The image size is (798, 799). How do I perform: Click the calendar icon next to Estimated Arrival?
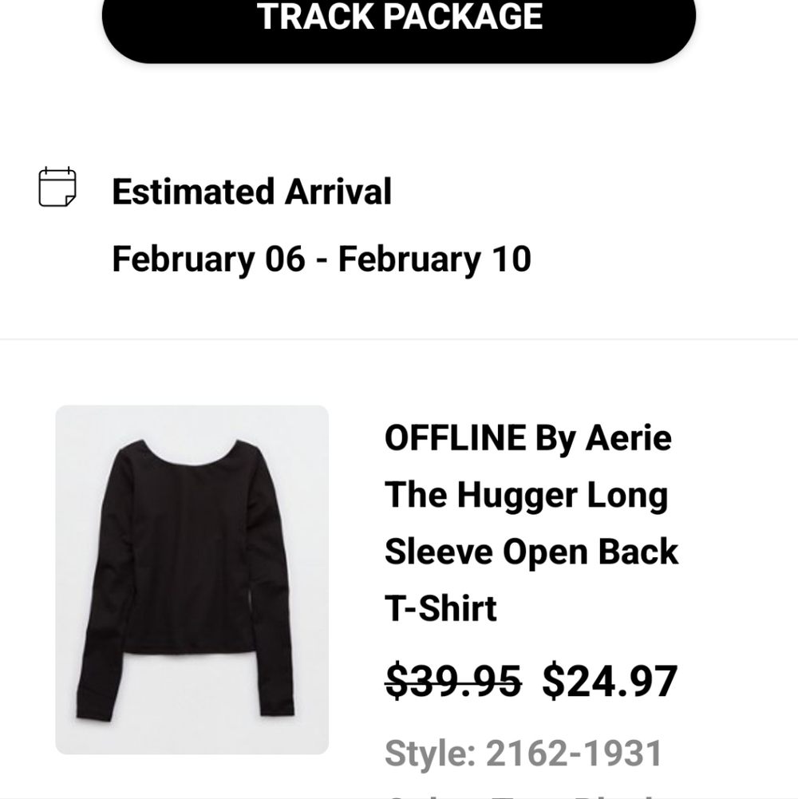(x=57, y=189)
